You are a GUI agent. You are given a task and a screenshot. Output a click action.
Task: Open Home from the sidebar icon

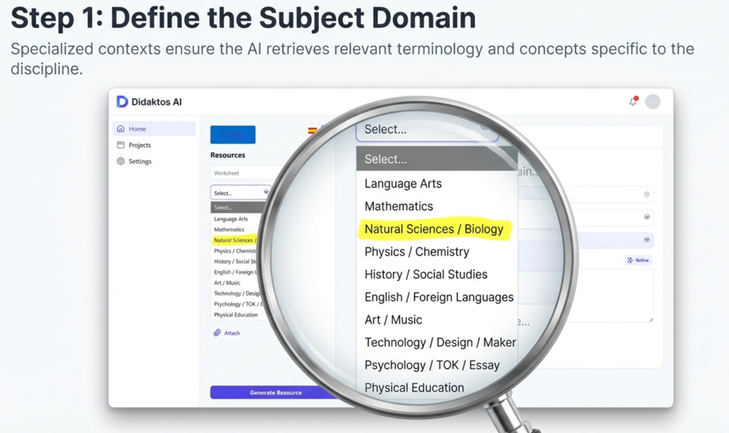coord(121,129)
